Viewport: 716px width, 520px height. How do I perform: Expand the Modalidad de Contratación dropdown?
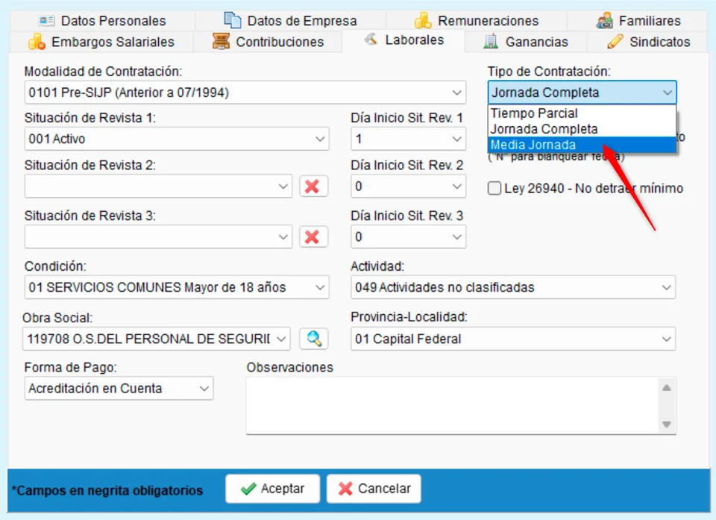pyautogui.click(x=245, y=93)
